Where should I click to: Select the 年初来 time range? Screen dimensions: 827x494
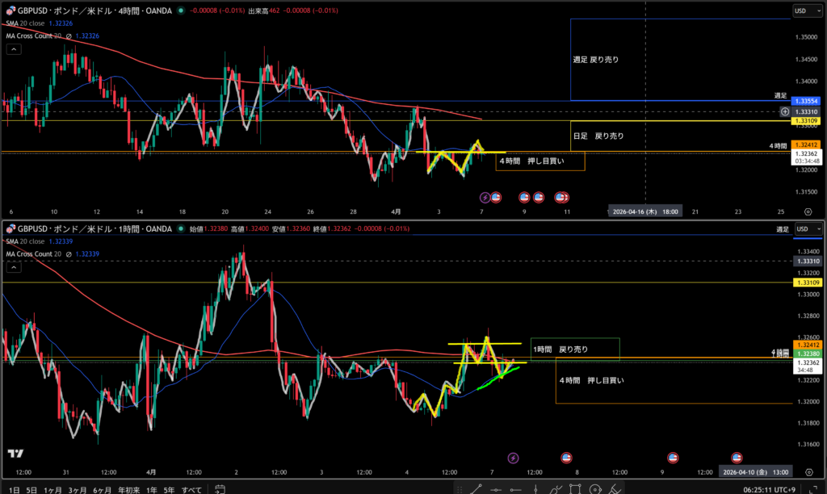pyautogui.click(x=125, y=489)
